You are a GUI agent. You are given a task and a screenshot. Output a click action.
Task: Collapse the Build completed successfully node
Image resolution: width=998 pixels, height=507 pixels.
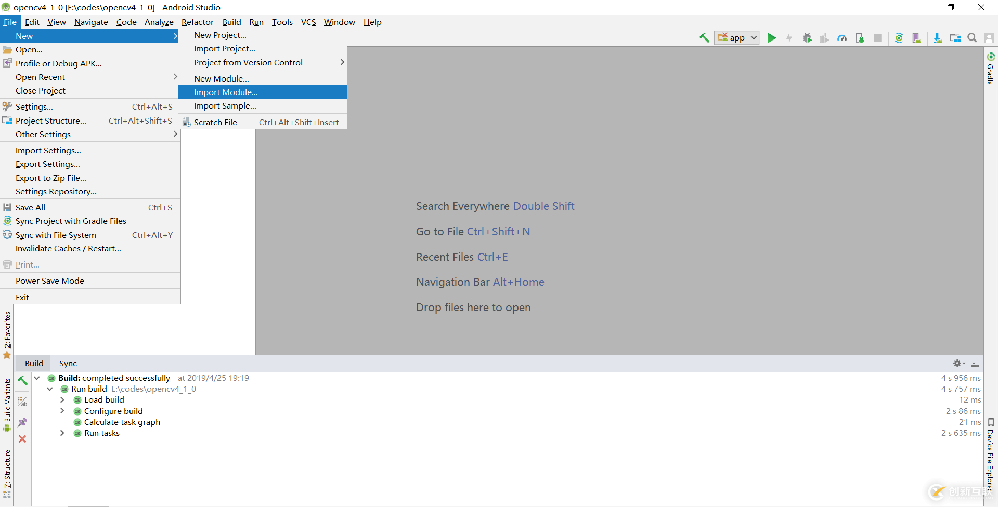tap(37, 378)
